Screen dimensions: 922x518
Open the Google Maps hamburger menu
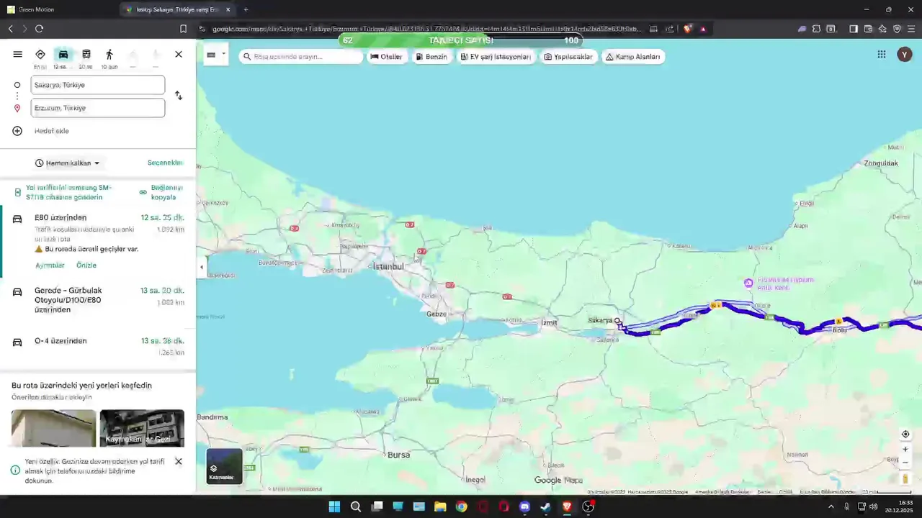pyautogui.click(x=17, y=54)
